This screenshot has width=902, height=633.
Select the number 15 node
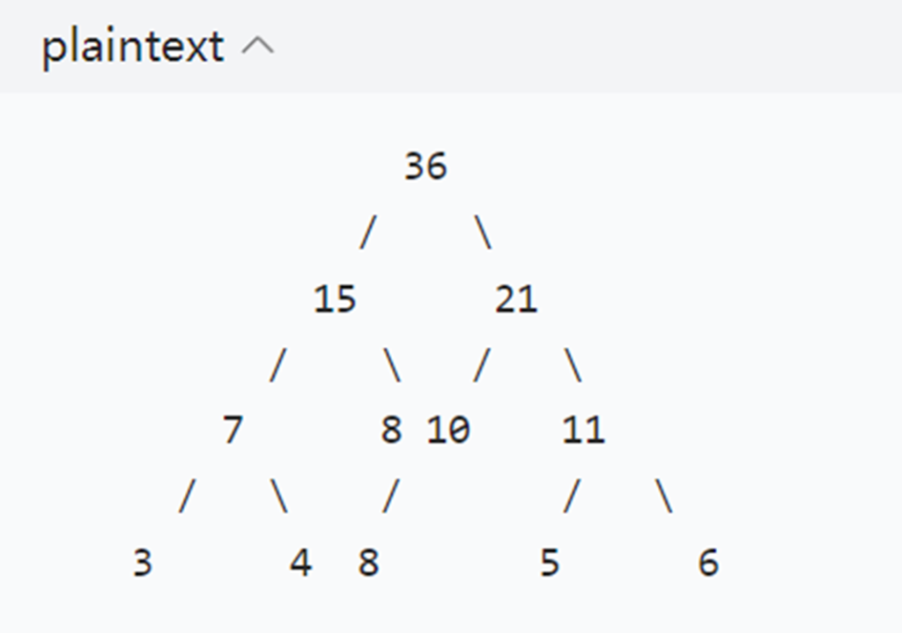335,299
